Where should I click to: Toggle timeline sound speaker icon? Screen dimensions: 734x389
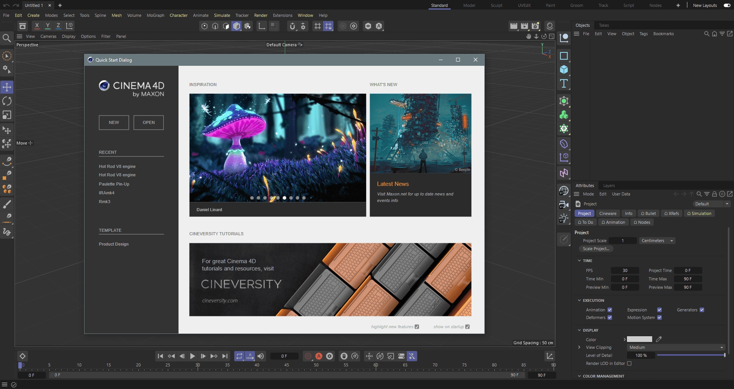coord(261,356)
